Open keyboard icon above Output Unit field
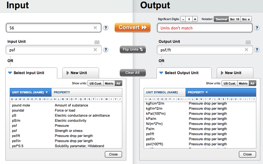The height and width of the screenshot is (164, 263). 248,42
